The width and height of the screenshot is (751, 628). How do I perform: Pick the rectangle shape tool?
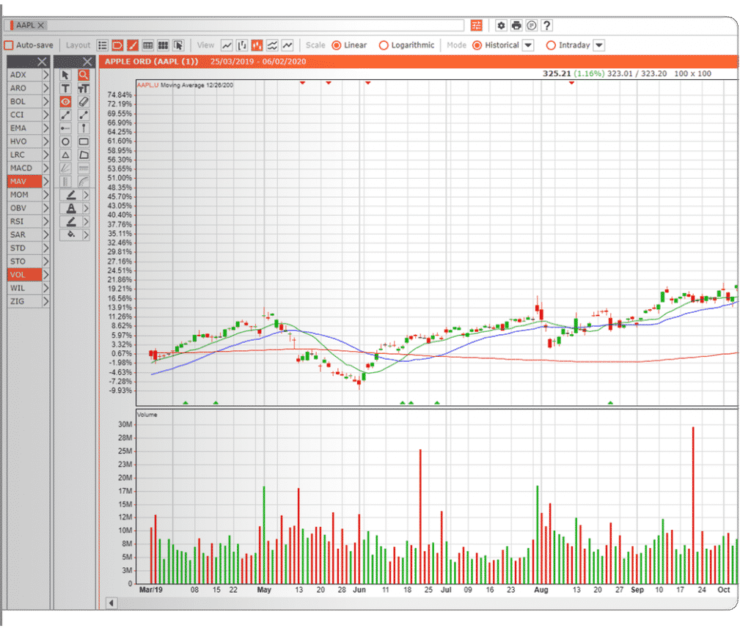coord(84,141)
